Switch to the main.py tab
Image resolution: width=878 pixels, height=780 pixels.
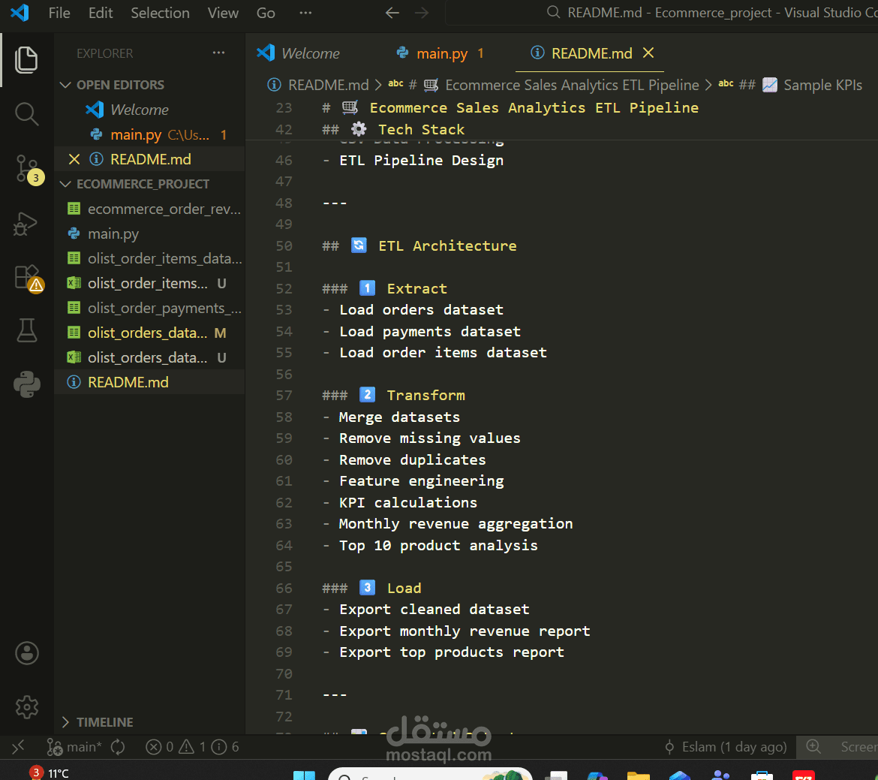click(x=441, y=53)
